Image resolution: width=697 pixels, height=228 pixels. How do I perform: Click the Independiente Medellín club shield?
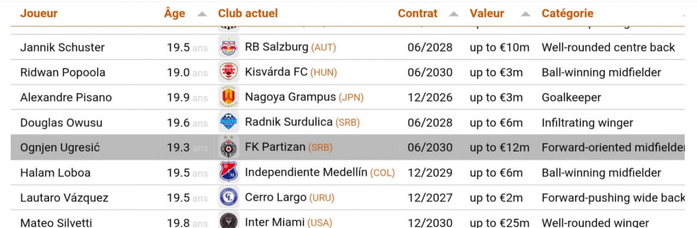point(229,172)
